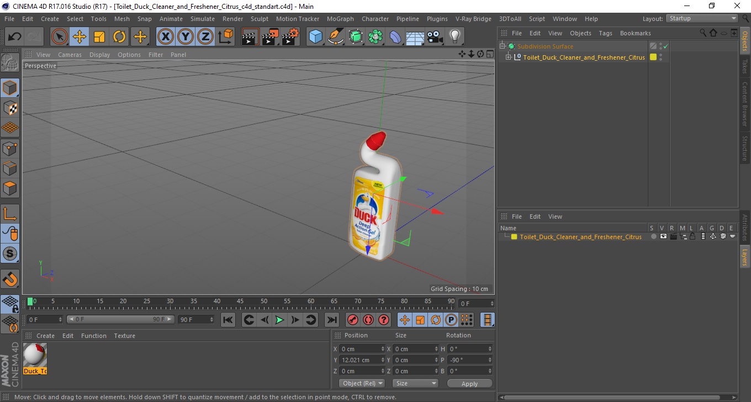
Task: Add a deformer object icon
Action: coord(395,37)
